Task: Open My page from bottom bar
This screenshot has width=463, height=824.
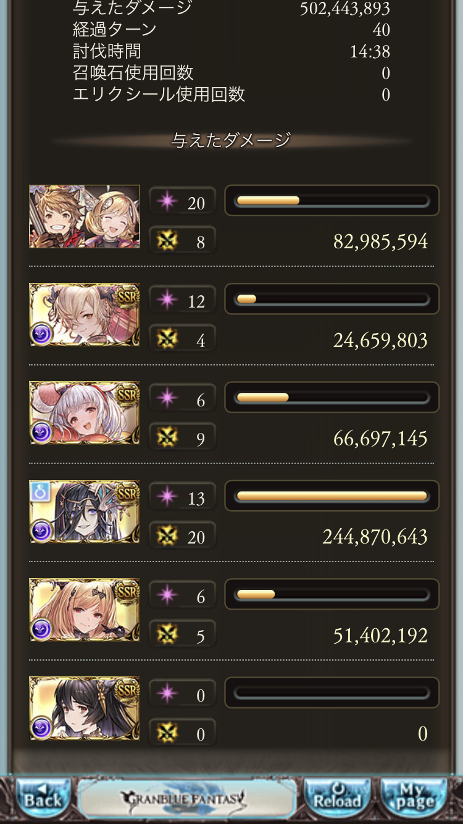Action: click(x=414, y=798)
